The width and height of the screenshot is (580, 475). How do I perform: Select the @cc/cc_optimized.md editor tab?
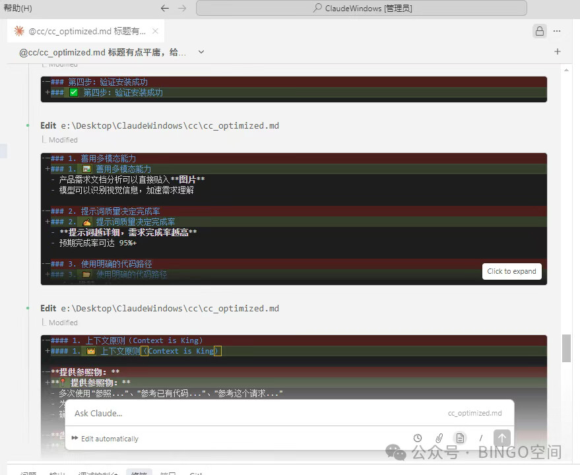point(86,31)
